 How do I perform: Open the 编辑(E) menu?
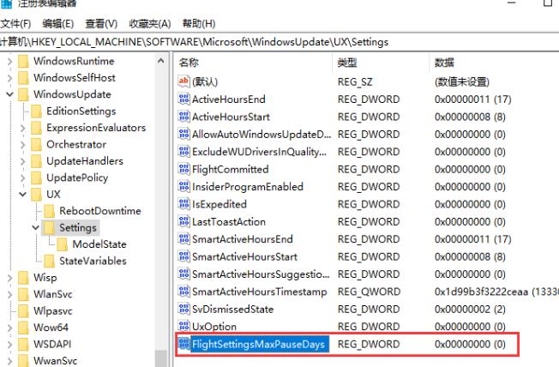tap(57, 24)
